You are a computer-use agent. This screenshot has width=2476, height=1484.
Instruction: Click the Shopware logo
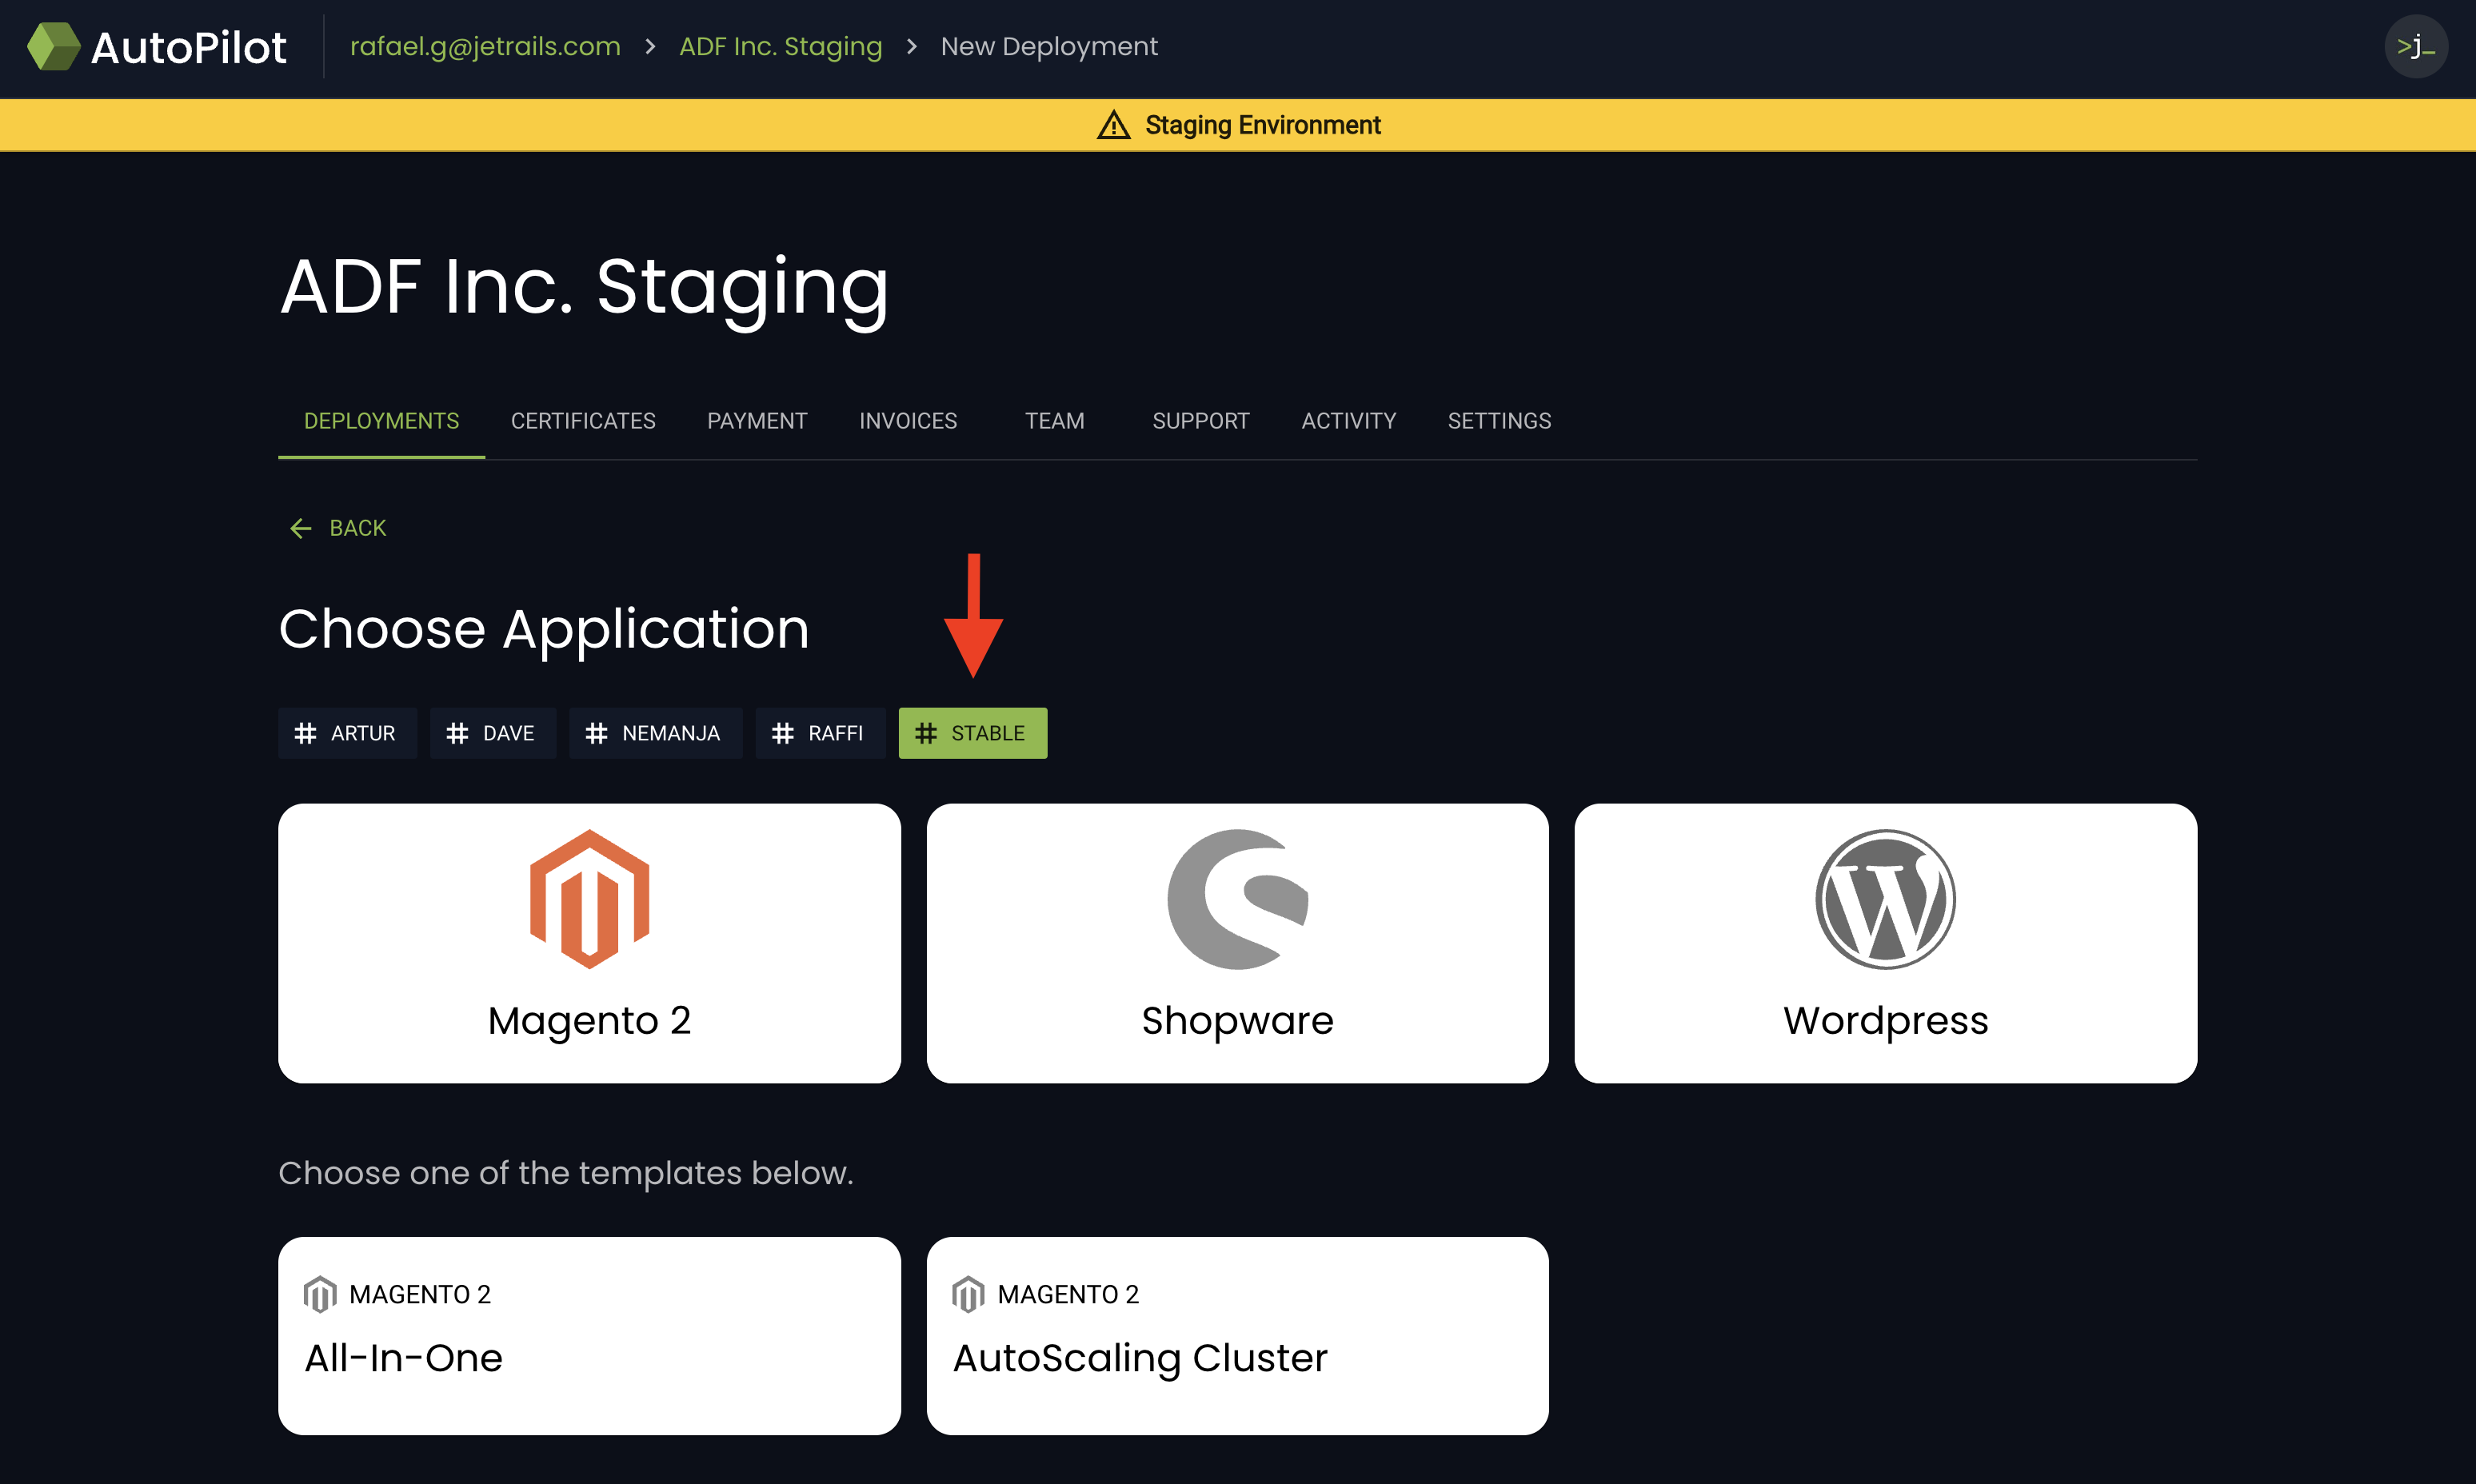pos(1237,899)
